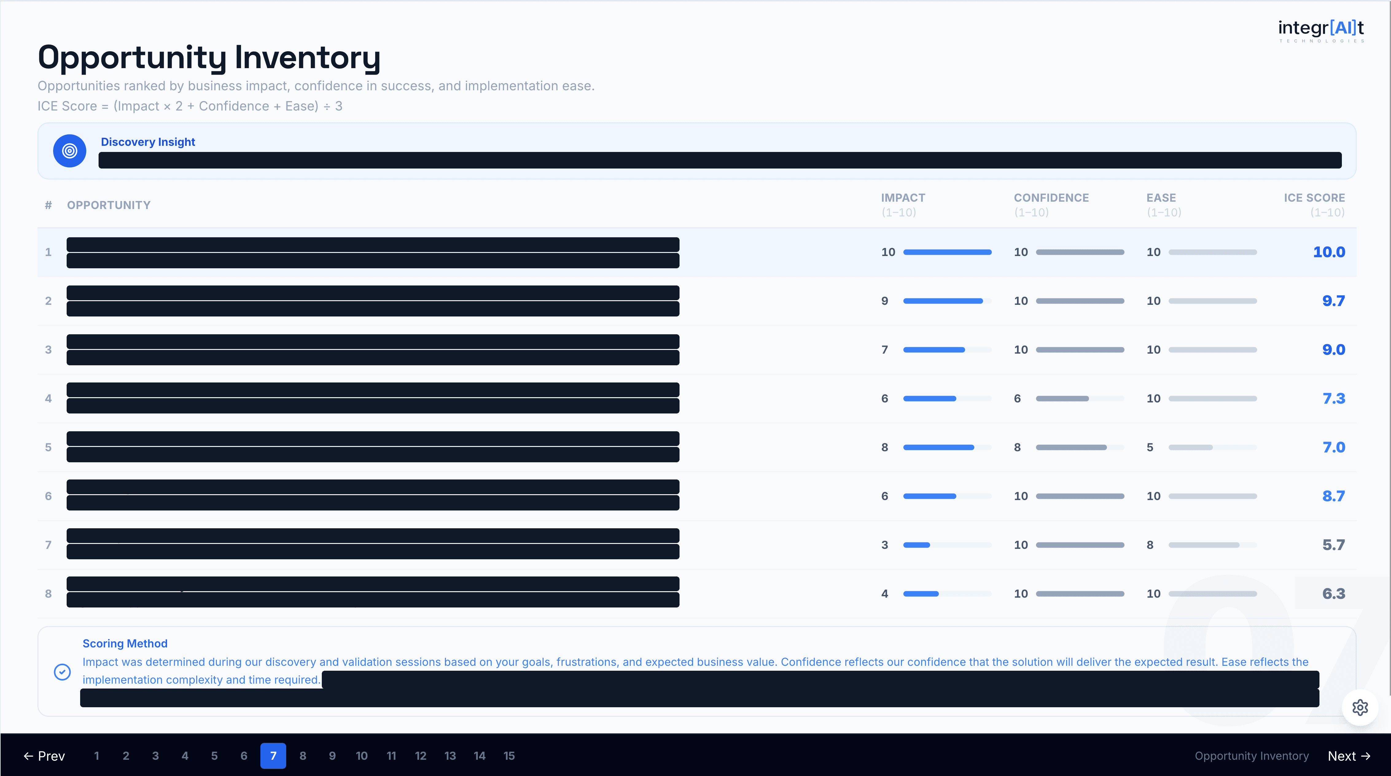1391x776 pixels.
Task: Jump to page 12
Action: click(x=421, y=755)
